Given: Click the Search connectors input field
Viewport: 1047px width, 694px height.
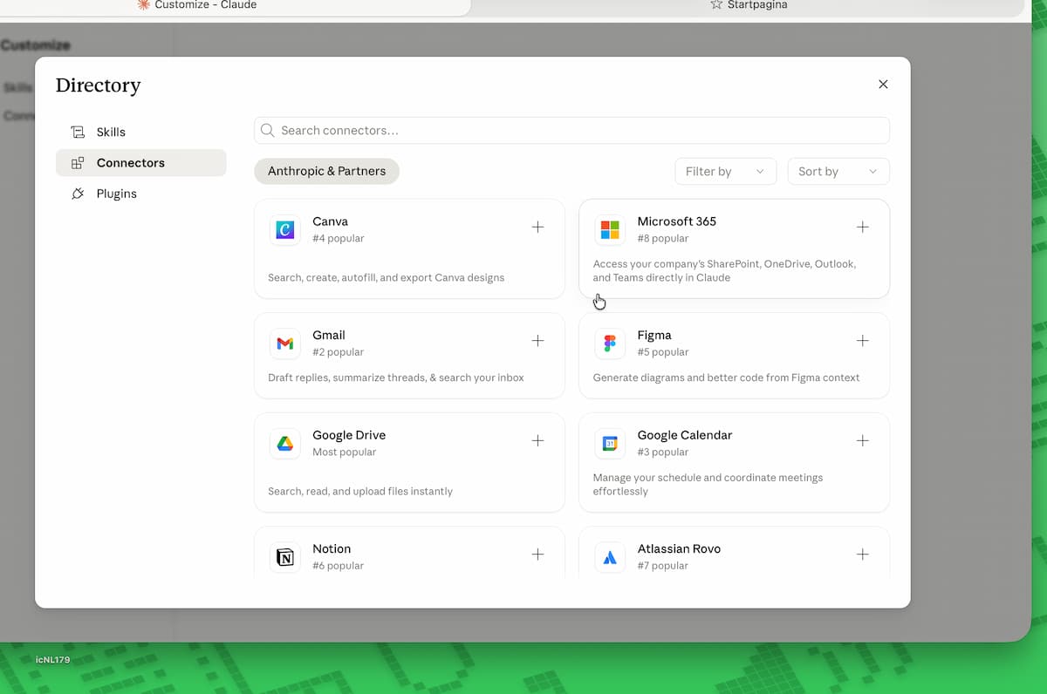Looking at the screenshot, I should 571,131.
